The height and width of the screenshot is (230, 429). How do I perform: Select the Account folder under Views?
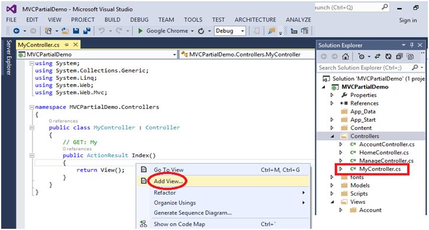pyautogui.click(x=370, y=210)
